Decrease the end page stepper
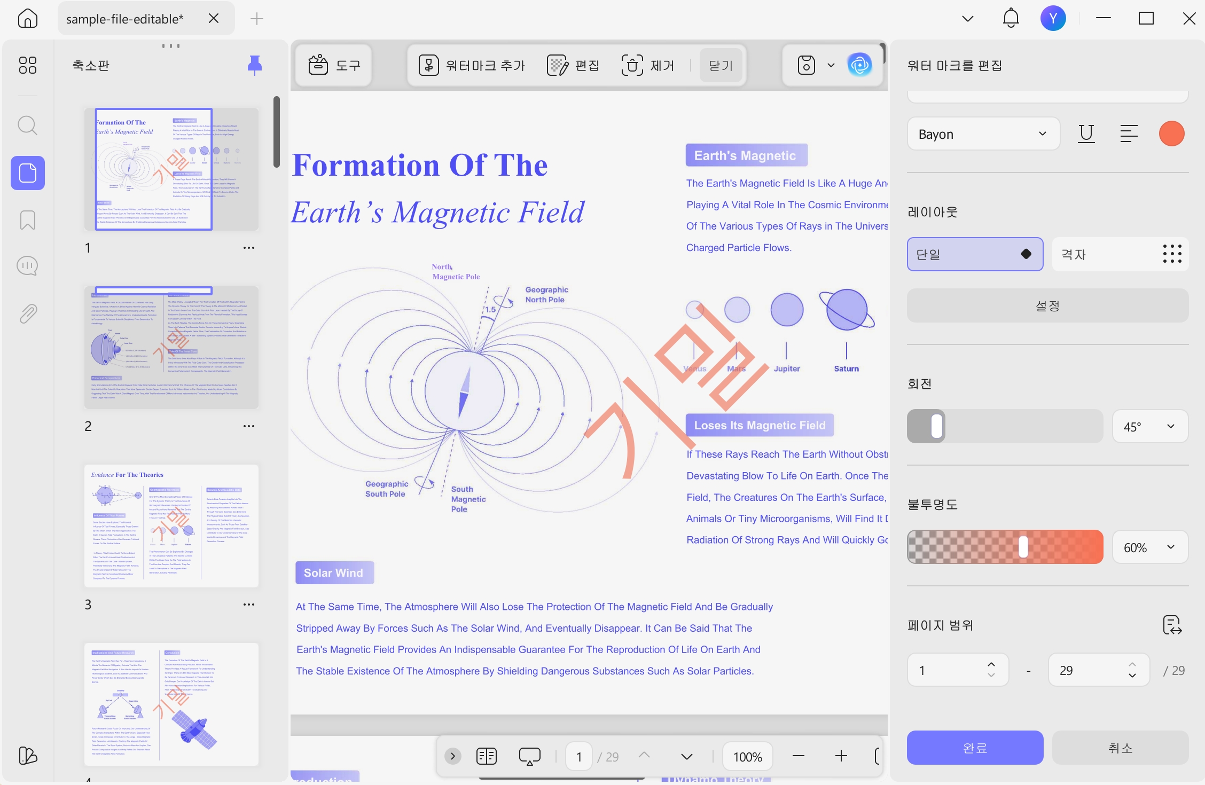The width and height of the screenshot is (1205, 785). (x=1132, y=676)
